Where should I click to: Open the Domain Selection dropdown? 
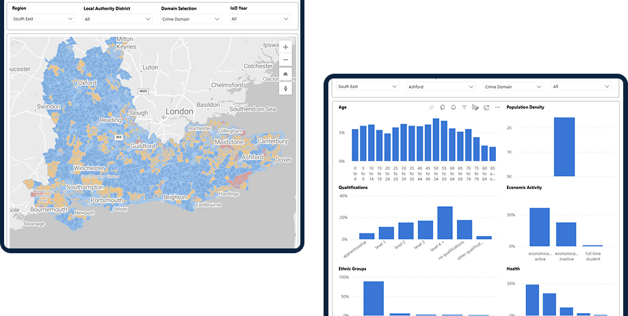191,19
